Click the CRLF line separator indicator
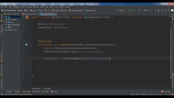Screen dimensions: 174x98 pos(138,94)
